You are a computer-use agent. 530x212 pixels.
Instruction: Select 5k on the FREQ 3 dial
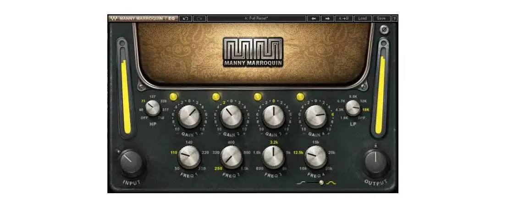[x=288, y=152]
